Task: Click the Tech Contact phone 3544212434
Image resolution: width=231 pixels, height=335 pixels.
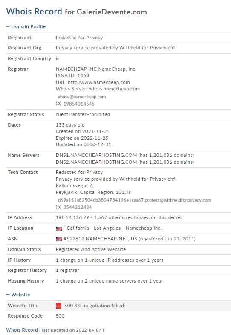Action: coord(78,207)
